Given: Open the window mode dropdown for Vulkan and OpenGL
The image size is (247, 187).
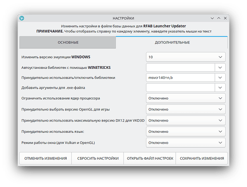Looking at the screenshot, I should click(186, 142).
